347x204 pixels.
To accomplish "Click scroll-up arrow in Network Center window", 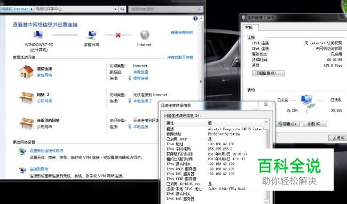I will [201, 18].
